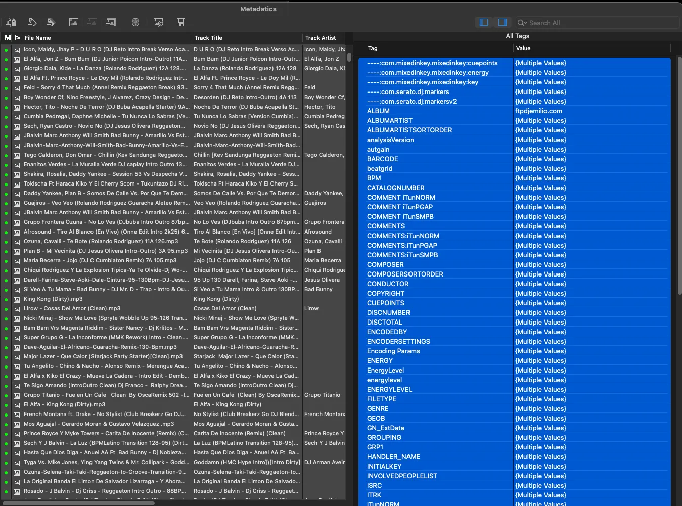Click the artwork column header icon
This screenshot has width=682, height=506.
(18, 38)
